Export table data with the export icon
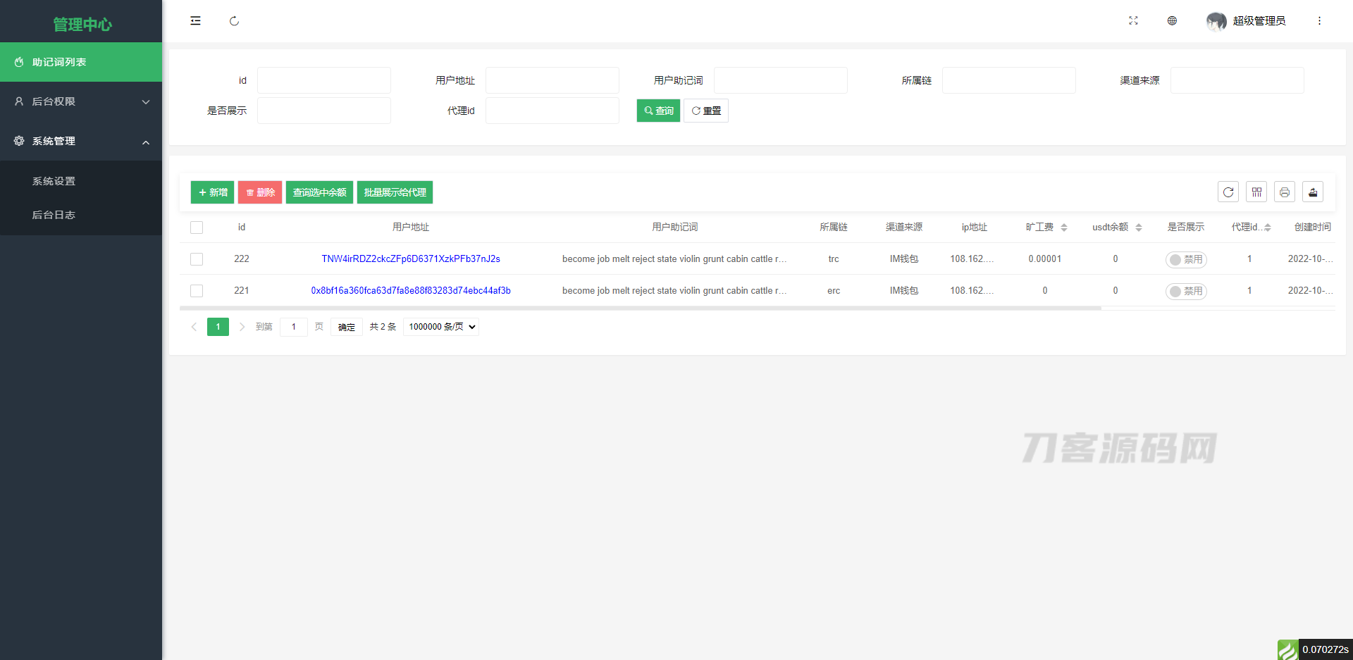Image resolution: width=1353 pixels, height=660 pixels. tap(1312, 192)
